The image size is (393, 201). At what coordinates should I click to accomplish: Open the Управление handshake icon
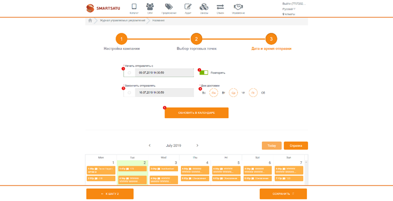[x=238, y=7]
